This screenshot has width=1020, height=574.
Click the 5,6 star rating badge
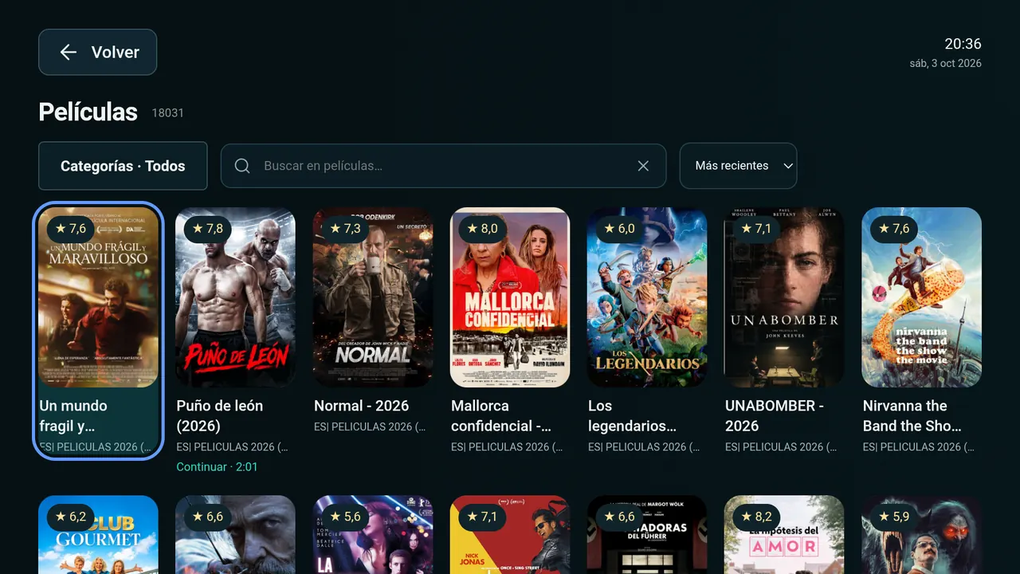pyautogui.click(x=344, y=517)
